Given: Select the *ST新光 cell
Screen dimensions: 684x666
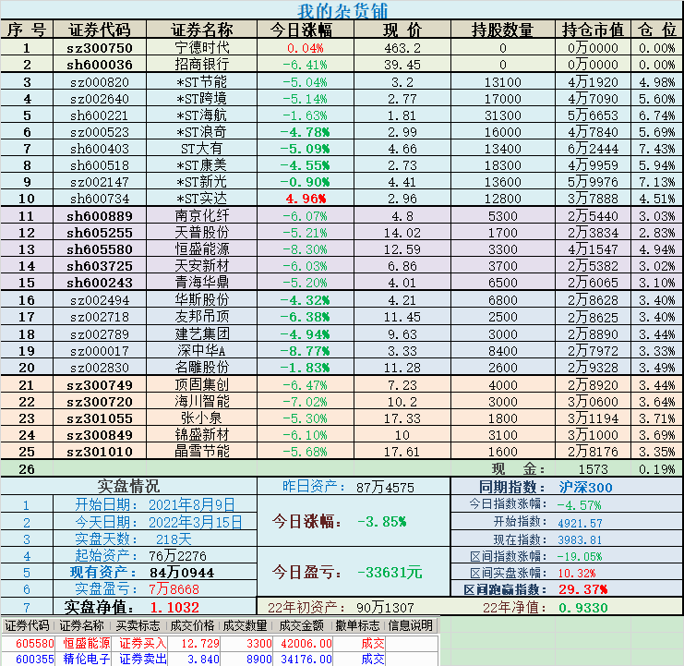Looking at the screenshot, I should coord(201,182).
